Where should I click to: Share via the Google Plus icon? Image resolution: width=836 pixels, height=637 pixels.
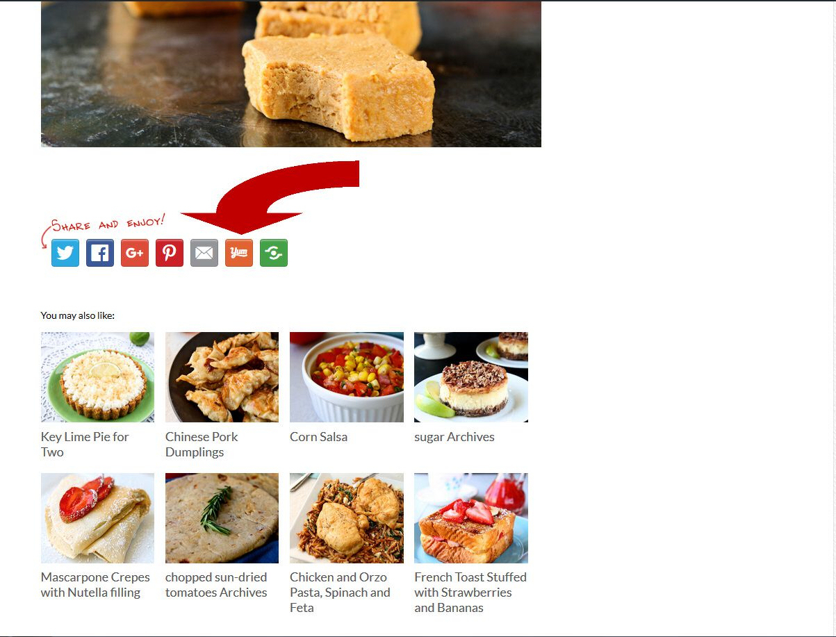pyautogui.click(x=135, y=253)
